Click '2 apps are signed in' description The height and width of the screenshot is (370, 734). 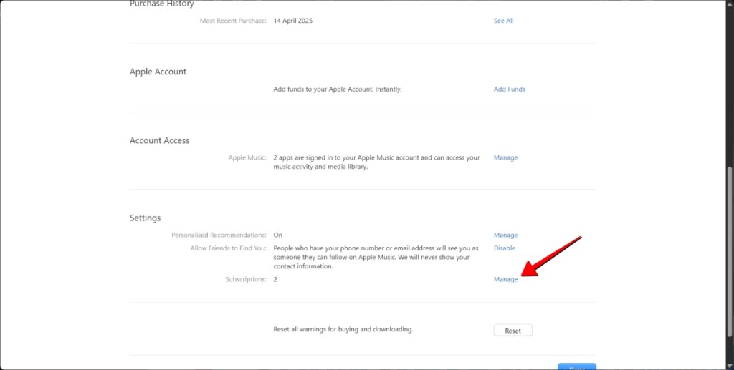(377, 162)
